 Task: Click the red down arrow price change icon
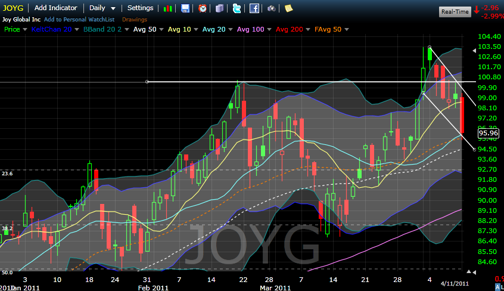(x=477, y=10)
